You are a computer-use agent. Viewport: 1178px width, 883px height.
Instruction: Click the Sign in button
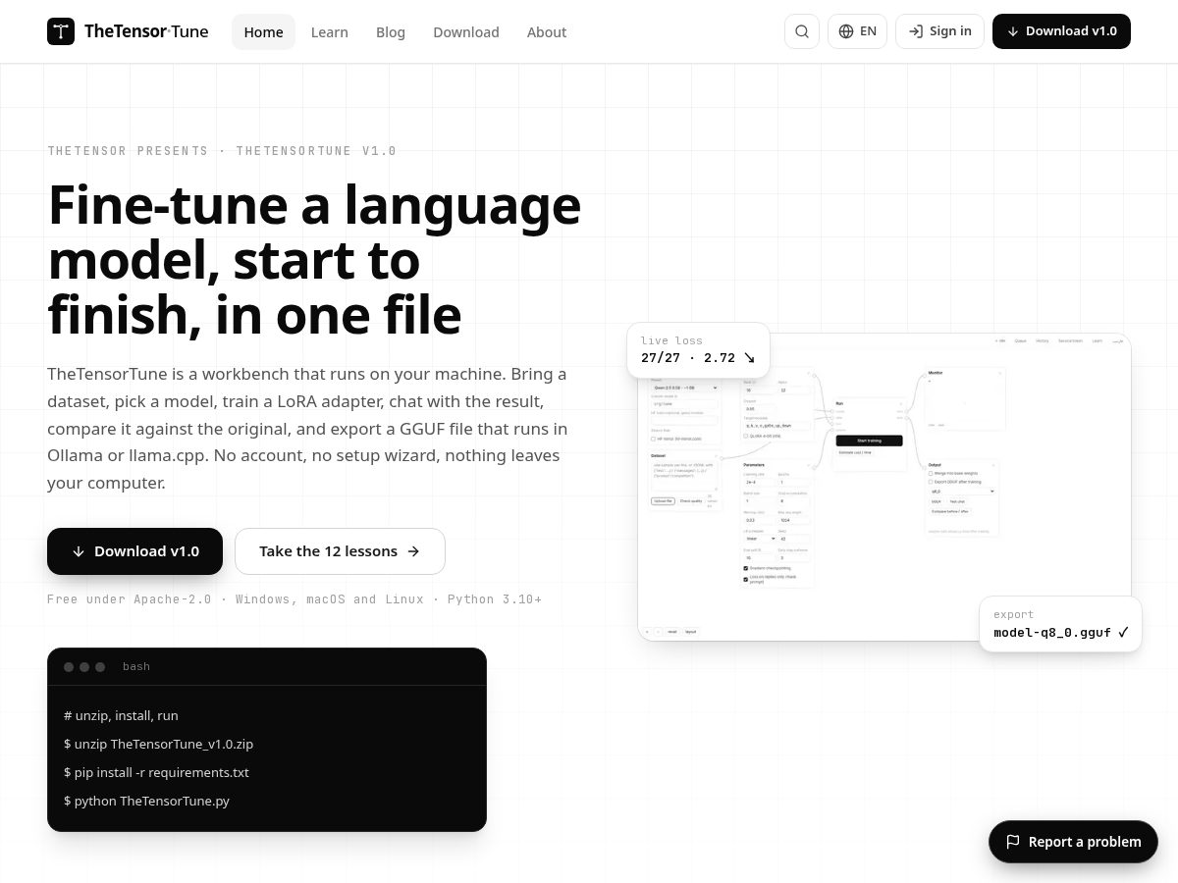pyautogui.click(x=939, y=31)
